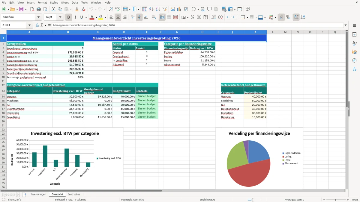Sort ascending A to Z

[151, 9]
